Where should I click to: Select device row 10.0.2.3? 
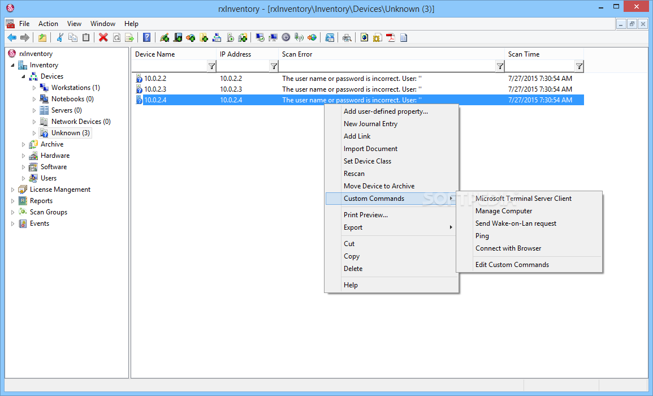coord(359,89)
